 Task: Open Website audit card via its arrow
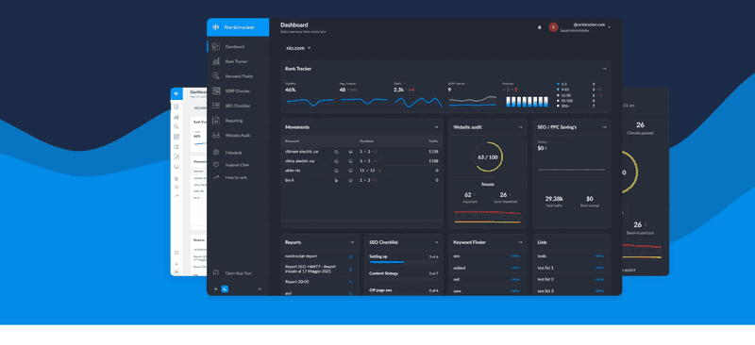(x=520, y=127)
